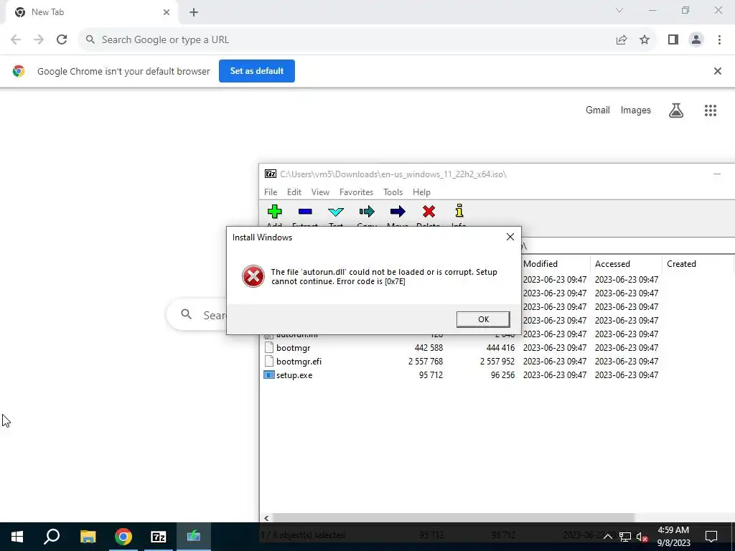Click the Test icon in 7-Zip toolbar

(336, 212)
